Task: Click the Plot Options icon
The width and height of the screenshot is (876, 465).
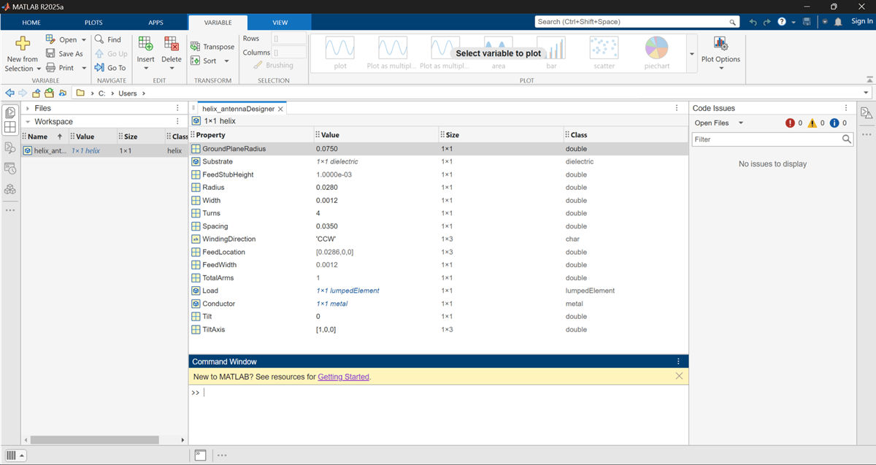Action: point(721,44)
